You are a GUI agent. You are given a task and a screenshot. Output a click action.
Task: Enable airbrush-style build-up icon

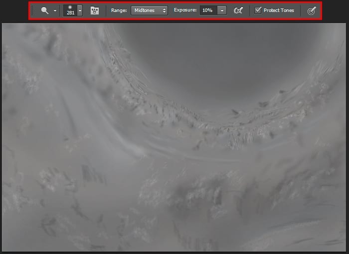click(x=238, y=10)
